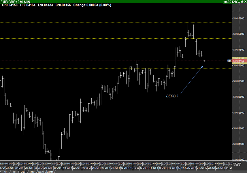Click the 02-Jul date on time axis
This screenshot has height=173, width=247.
[x=77, y=168]
